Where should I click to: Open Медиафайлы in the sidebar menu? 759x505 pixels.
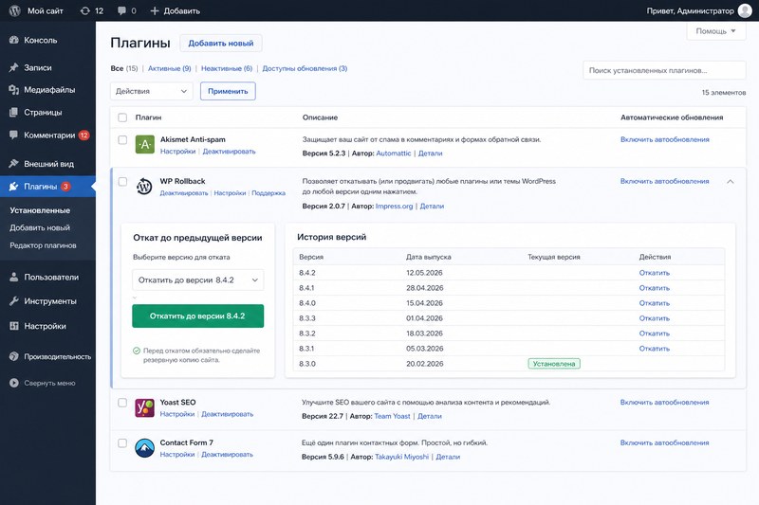coord(47,89)
